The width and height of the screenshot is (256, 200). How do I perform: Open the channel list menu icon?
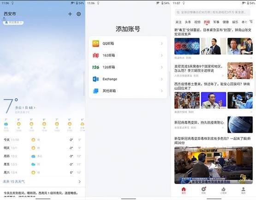251,22
